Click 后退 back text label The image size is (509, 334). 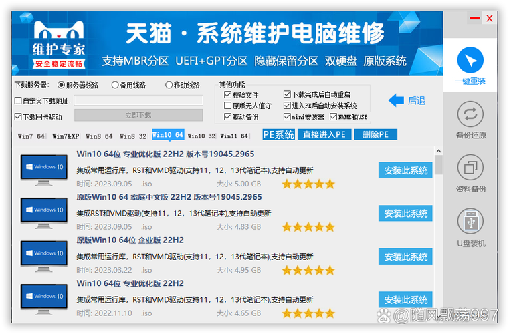(x=417, y=100)
